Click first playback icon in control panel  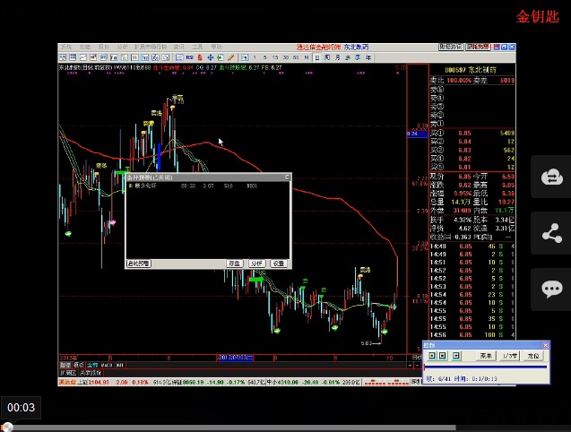432,356
